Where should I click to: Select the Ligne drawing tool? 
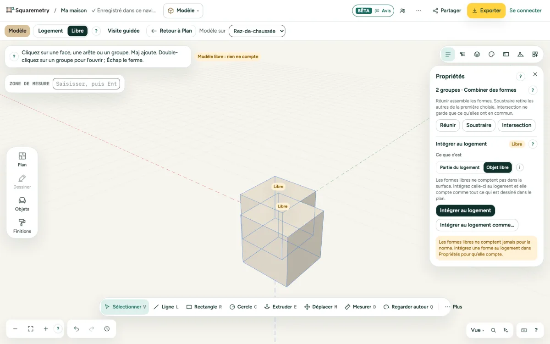[165, 307]
